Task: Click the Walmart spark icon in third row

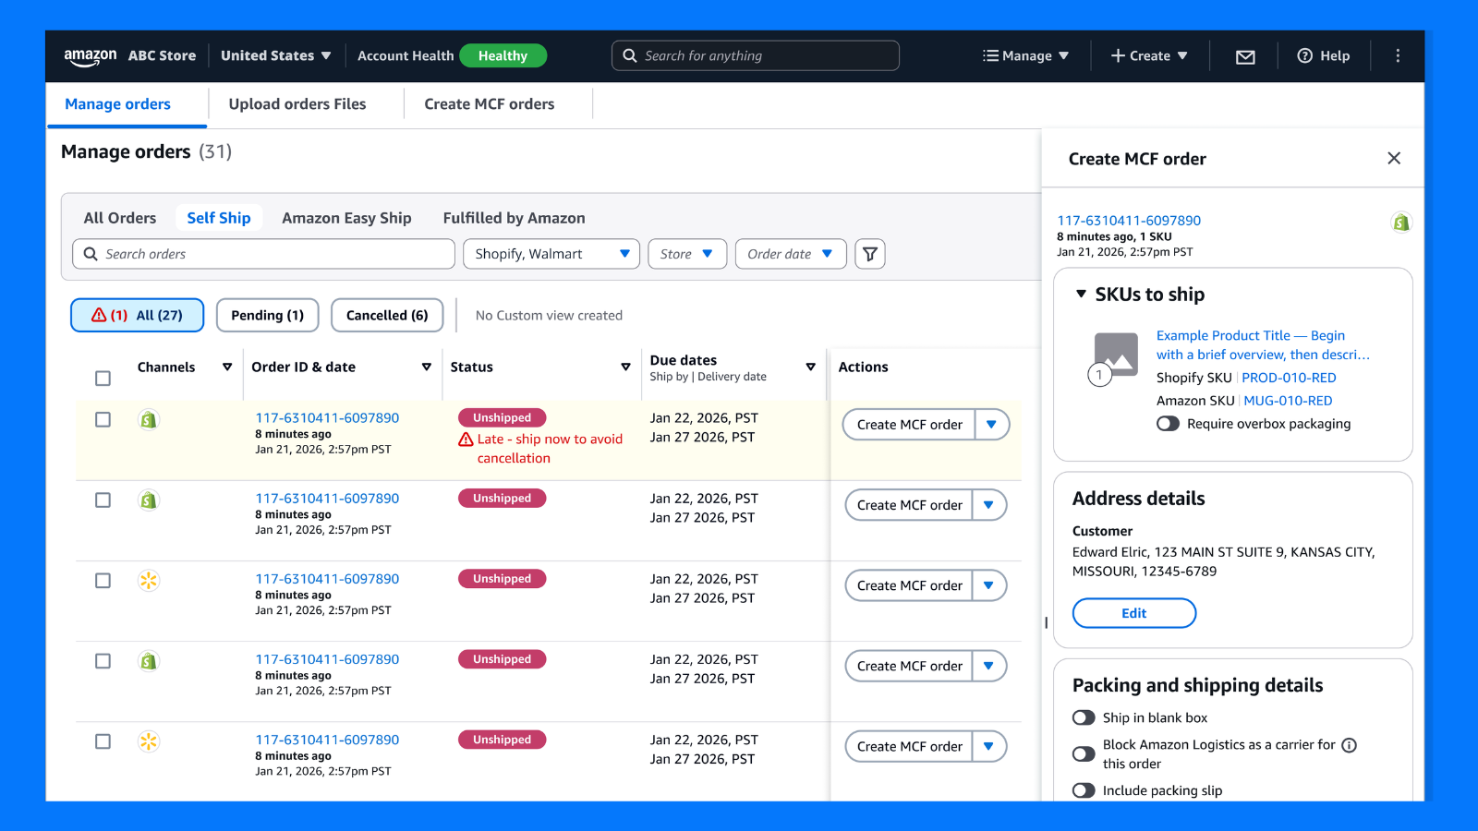Action: [x=149, y=581]
